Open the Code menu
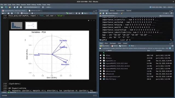The height and width of the screenshot is (98, 175). tap(9, 5)
